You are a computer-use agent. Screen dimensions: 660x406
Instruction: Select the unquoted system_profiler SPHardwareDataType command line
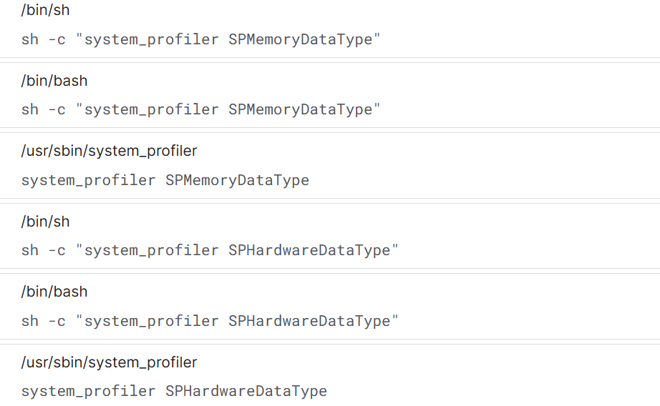174,391
